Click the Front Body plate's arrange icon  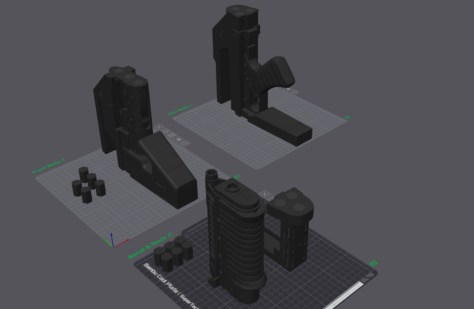[172, 135]
